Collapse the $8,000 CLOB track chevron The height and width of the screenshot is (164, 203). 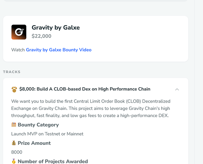(x=177, y=89)
